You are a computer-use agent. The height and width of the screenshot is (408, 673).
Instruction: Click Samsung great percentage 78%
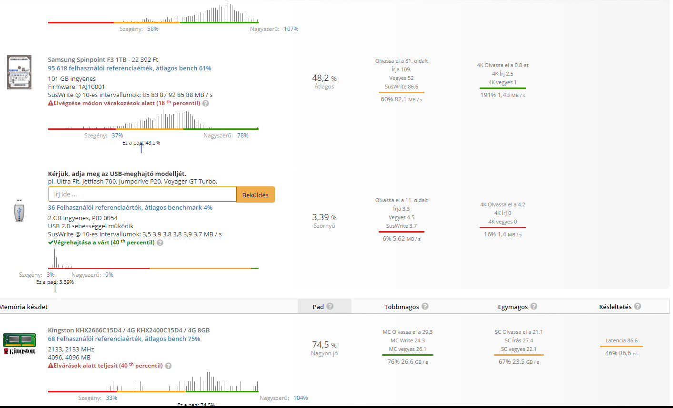(243, 136)
